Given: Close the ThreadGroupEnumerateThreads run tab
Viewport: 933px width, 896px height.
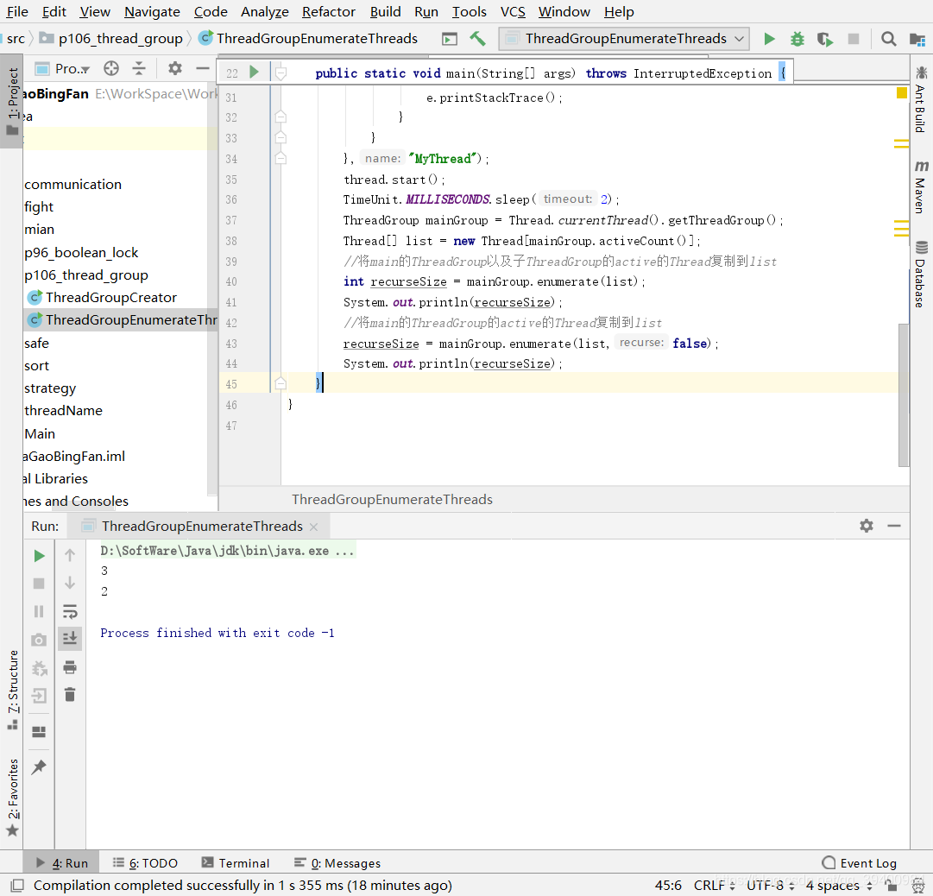Looking at the screenshot, I should click(313, 527).
